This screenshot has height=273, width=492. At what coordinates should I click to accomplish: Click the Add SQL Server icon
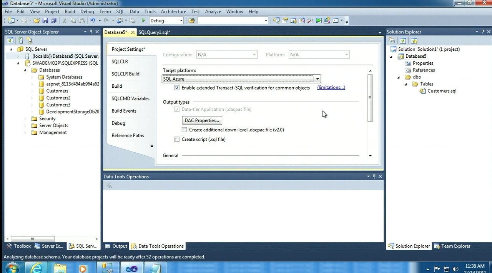tap(20, 41)
